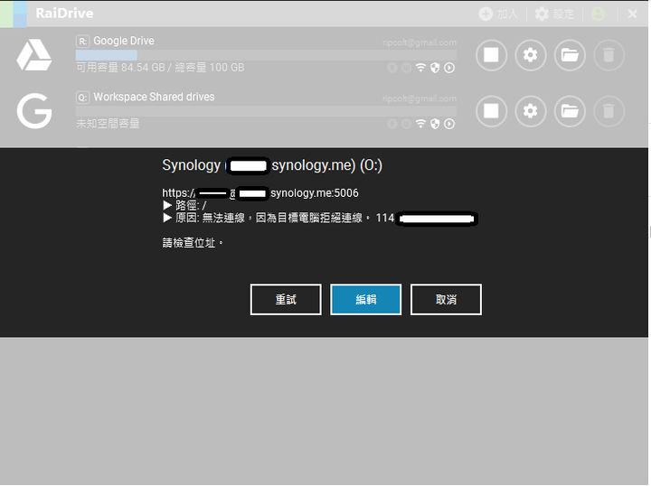Click the Workspace Shared drives account email
The image size is (651, 486).
click(x=420, y=98)
